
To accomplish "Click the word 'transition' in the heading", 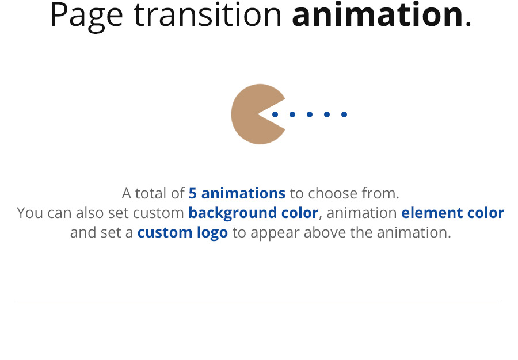I will (x=207, y=15).
